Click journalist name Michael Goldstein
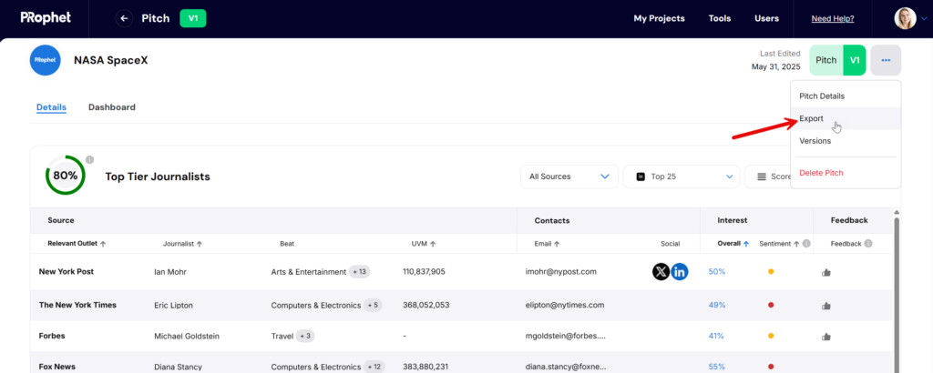Viewport: 933px width, 373px height. tap(187, 337)
